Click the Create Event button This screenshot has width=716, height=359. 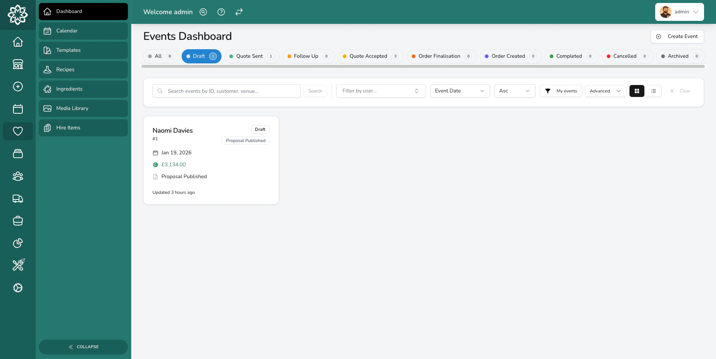[677, 36]
